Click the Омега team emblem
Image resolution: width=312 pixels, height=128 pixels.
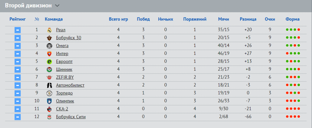coord(49,46)
